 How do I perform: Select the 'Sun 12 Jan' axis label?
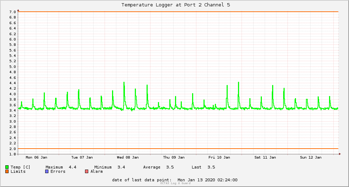[x=311, y=157]
